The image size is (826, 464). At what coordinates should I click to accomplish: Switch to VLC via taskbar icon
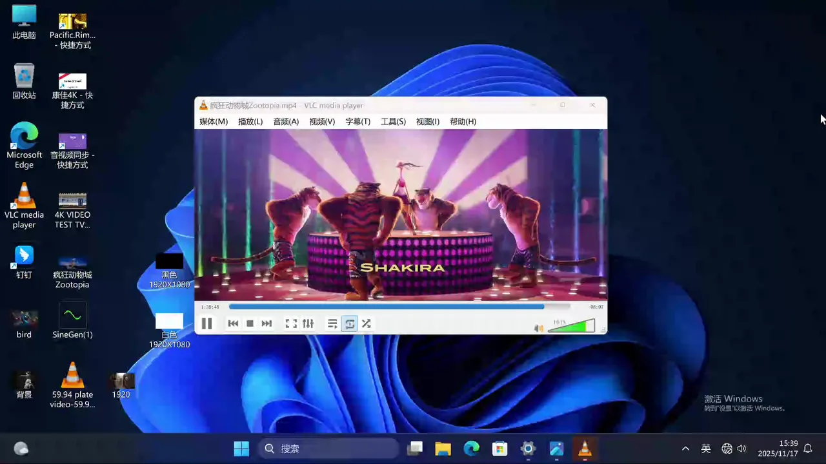click(x=585, y=449)
